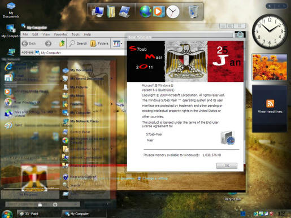The width and height of the screenshot is (291, 218).
Task: Click the Address bar field
Action: pos(81,53)
